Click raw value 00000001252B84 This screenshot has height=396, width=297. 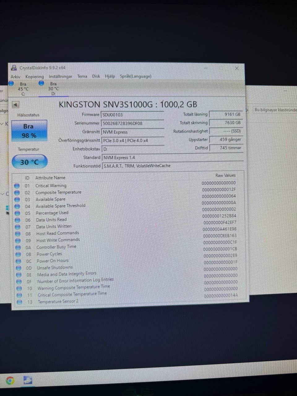point(219,216)
